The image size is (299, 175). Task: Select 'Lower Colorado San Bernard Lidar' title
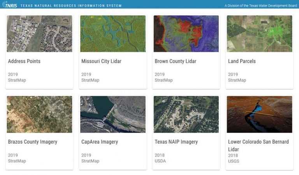click(x=259, y=145)
